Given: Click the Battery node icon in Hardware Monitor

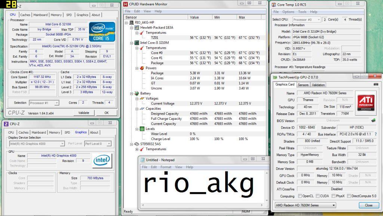Looking at the screenshot, I should [137, 93].
